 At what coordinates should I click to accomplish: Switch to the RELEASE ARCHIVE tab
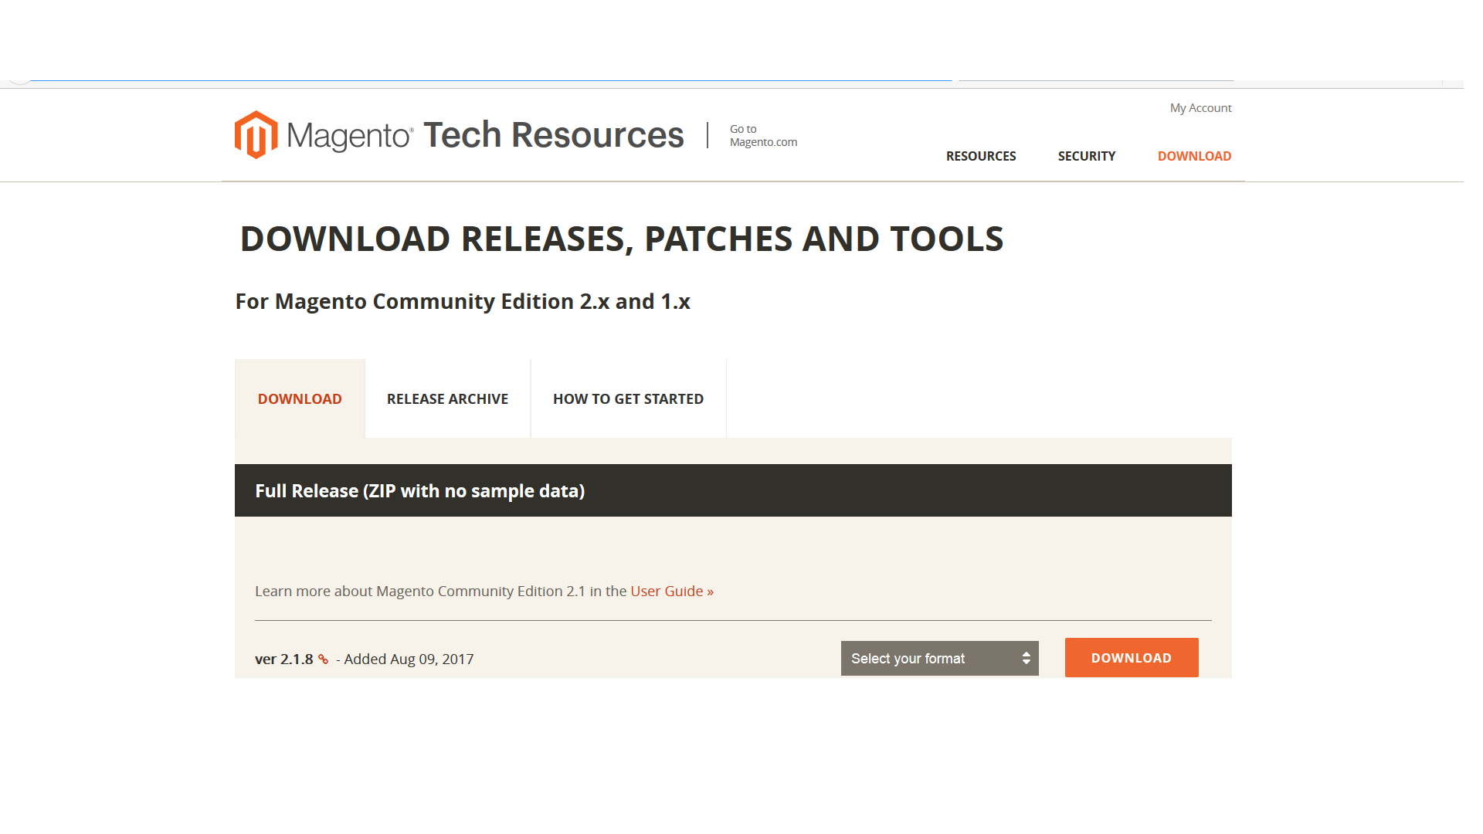pyautogui.click(x=447, y=398)
